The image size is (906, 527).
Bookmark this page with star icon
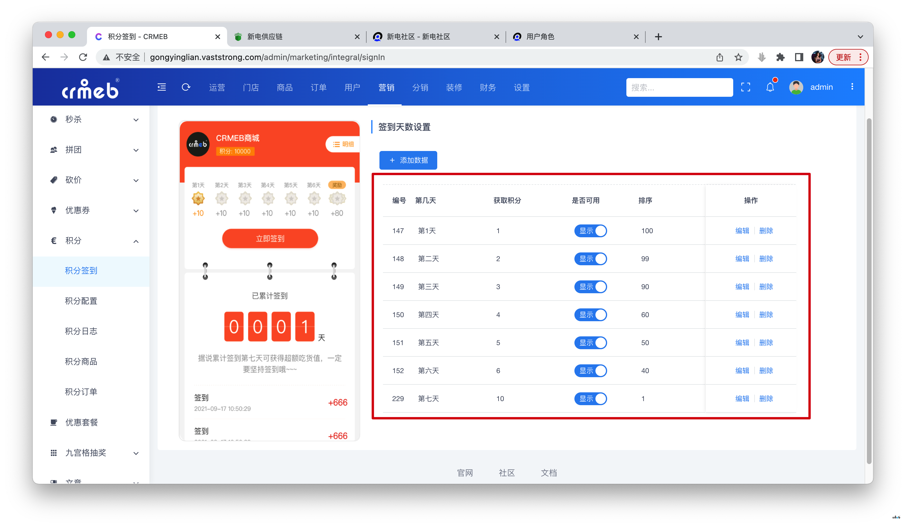point(738,57)
